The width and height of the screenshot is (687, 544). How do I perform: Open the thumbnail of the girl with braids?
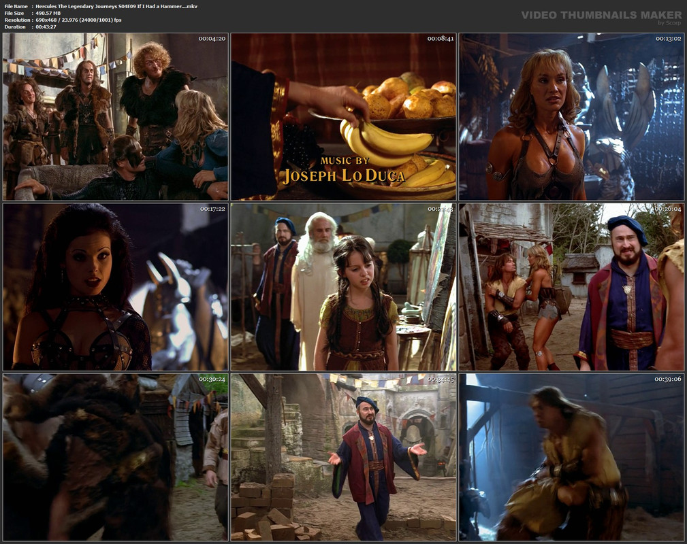(x=343, y=287)
